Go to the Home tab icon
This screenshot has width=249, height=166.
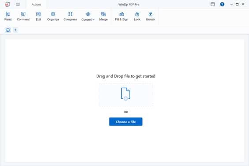pyautogui.click(x=8, y=30)
